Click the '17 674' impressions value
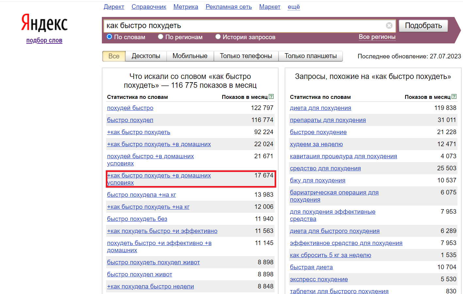This screenshot has width=463, height=294. [x=264, y=176]
